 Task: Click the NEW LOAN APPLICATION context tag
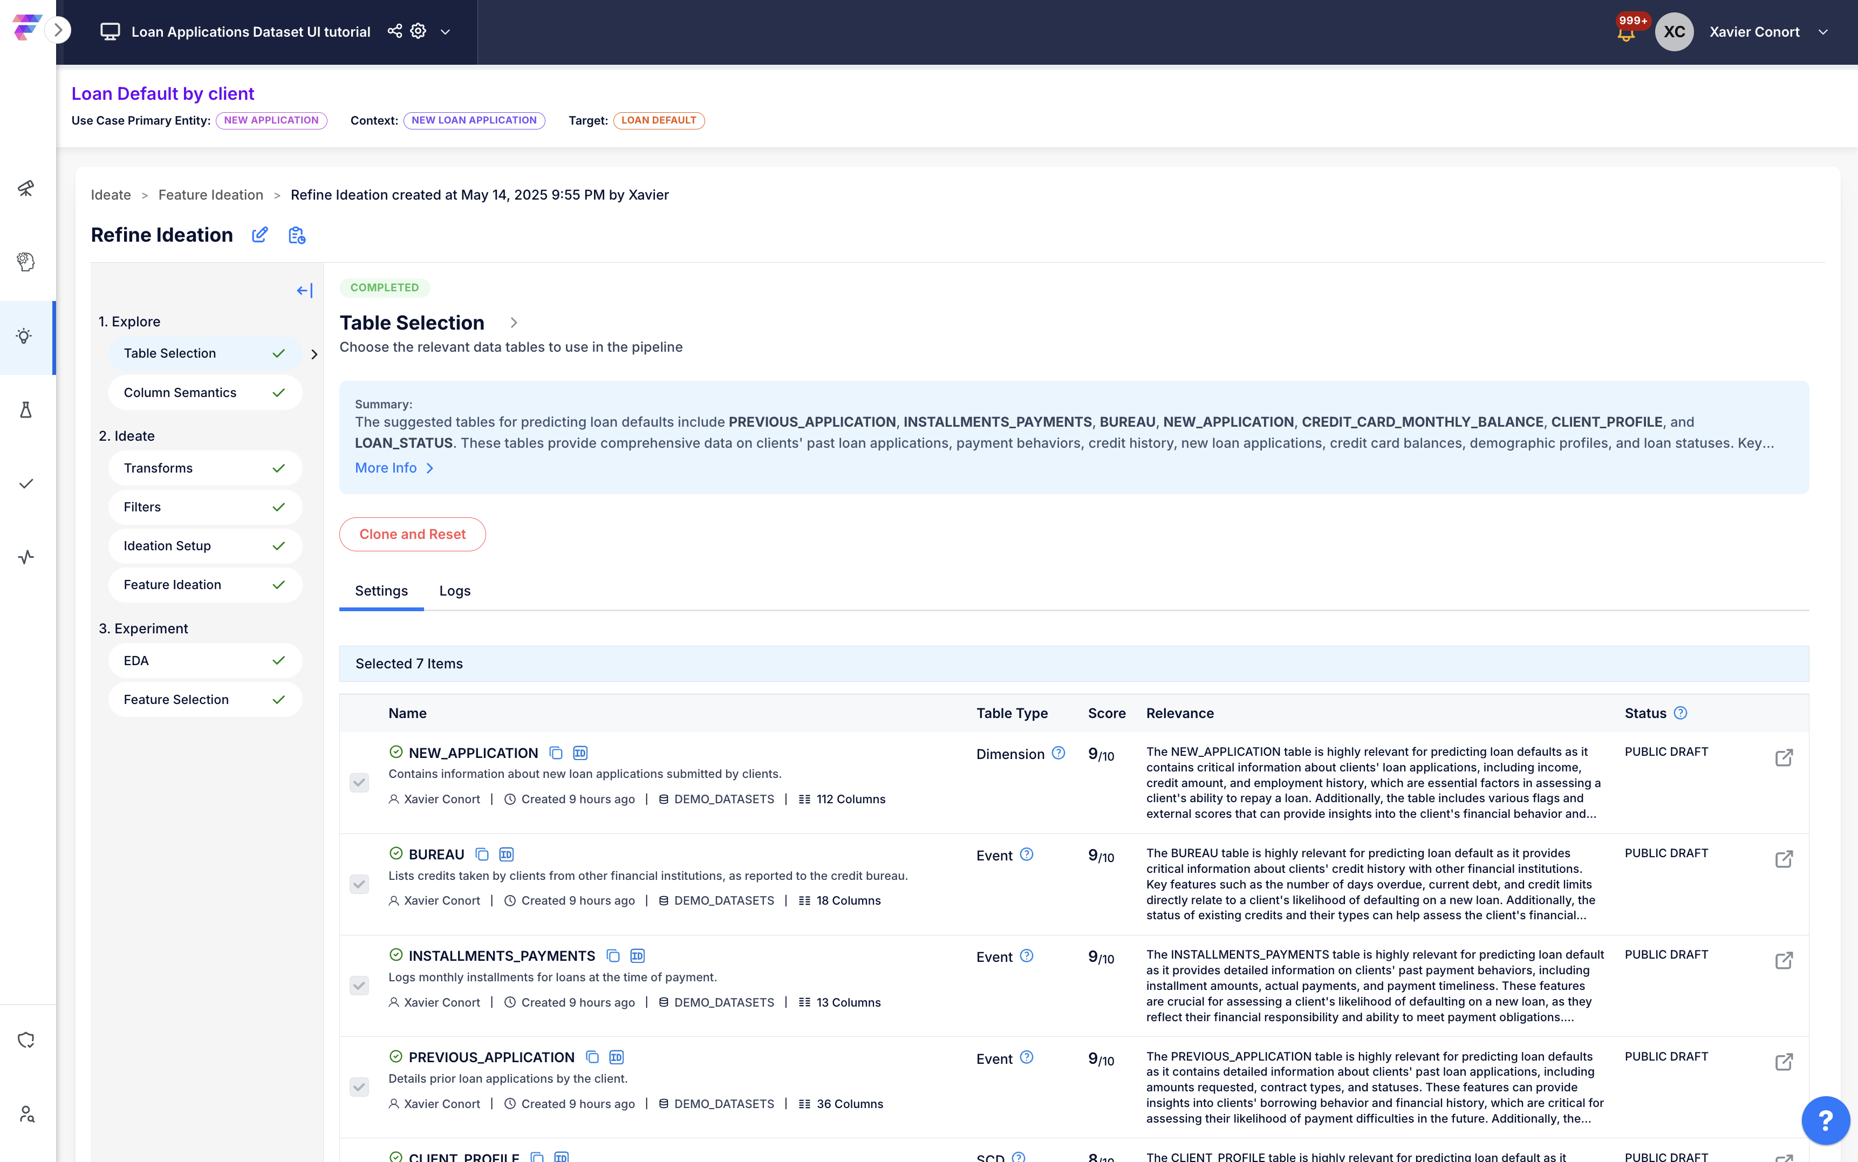point(474,120)
